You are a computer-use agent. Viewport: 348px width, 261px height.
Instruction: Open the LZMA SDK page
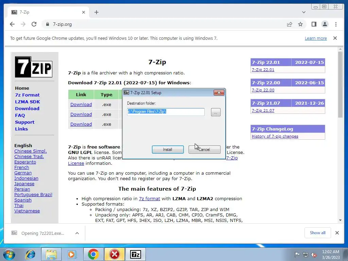click(x=28, y=102)
